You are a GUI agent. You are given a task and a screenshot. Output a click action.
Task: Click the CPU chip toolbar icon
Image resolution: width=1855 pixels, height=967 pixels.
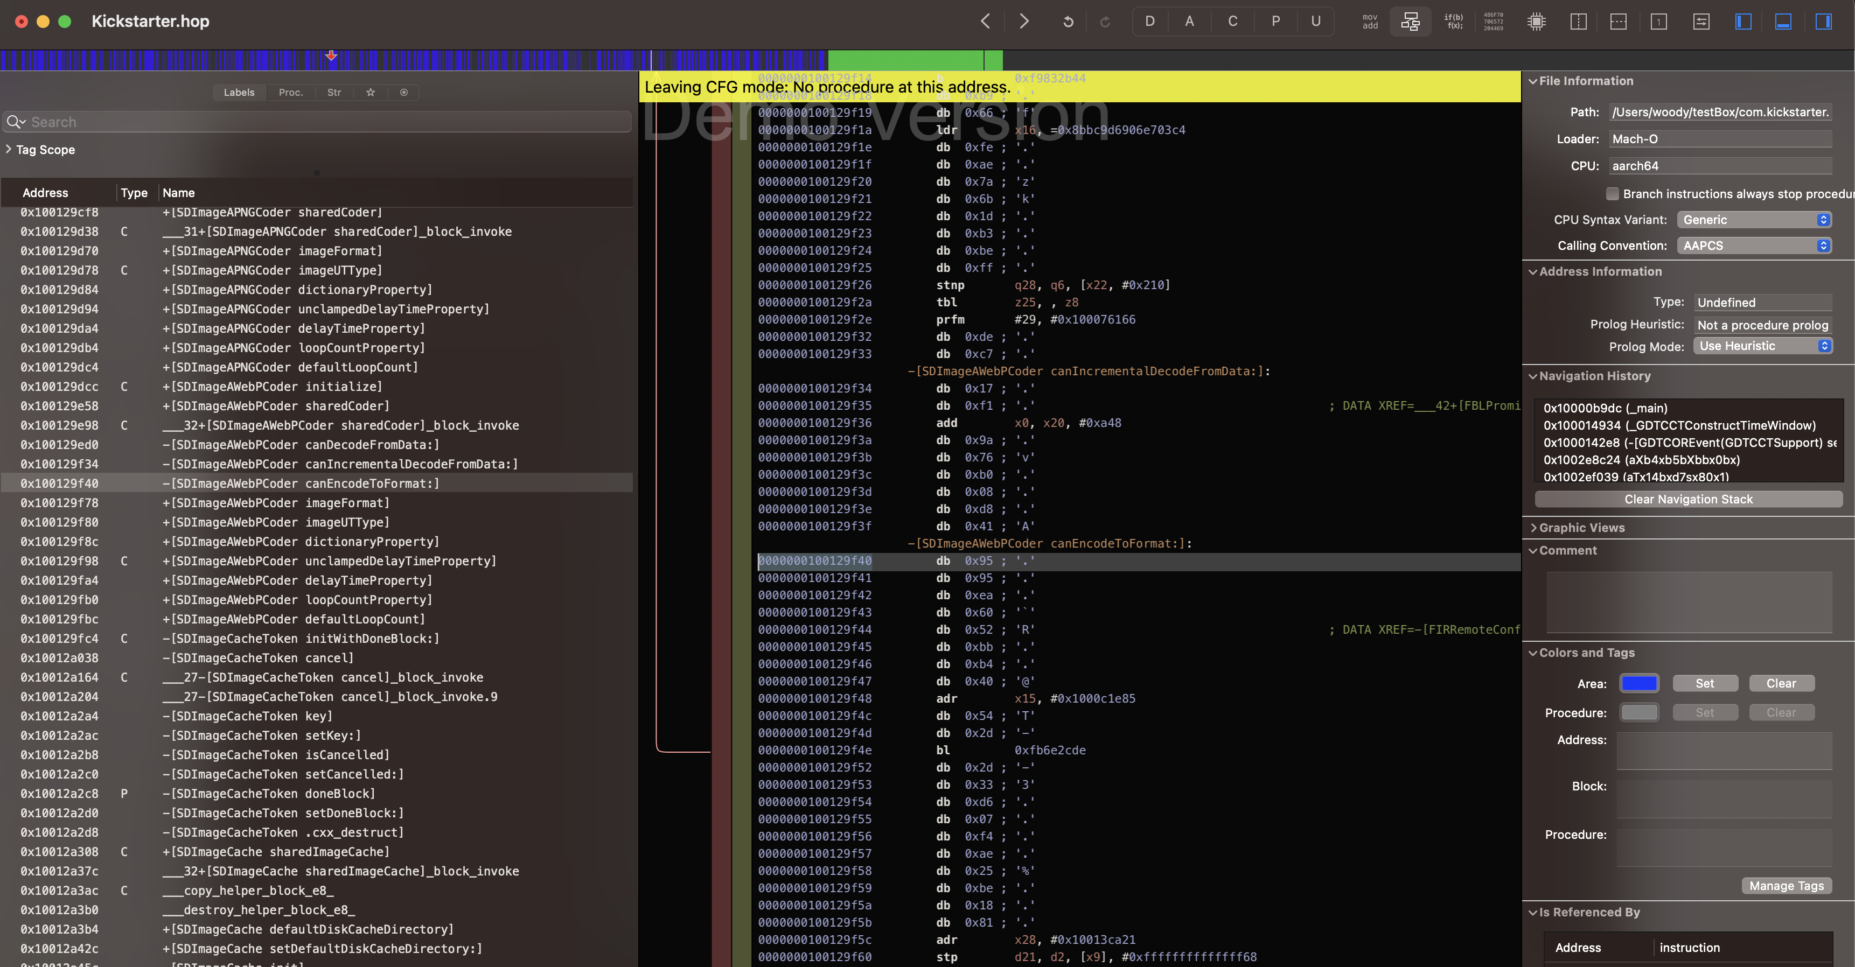tap(1536, 22)
